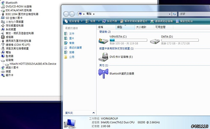The height and width of the screenshot is (129, 210).
Task: Select Hitachi HDT725032VLA380 ATA Device
Action: [33, 64]
